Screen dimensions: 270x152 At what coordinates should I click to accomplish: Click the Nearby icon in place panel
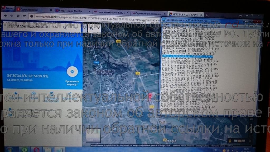point(33,94)
